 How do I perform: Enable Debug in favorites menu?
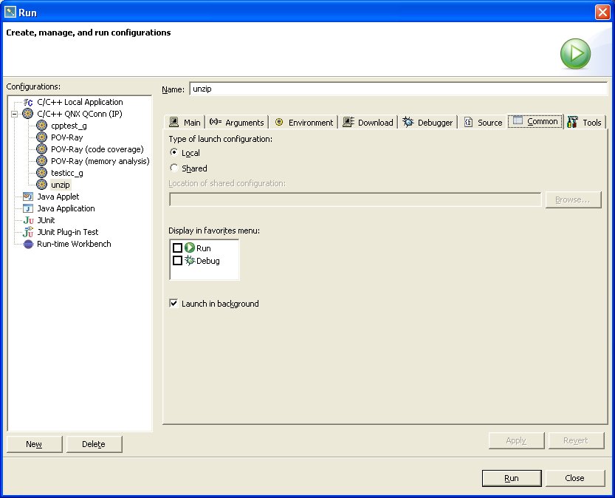click(x=177, y=261)
